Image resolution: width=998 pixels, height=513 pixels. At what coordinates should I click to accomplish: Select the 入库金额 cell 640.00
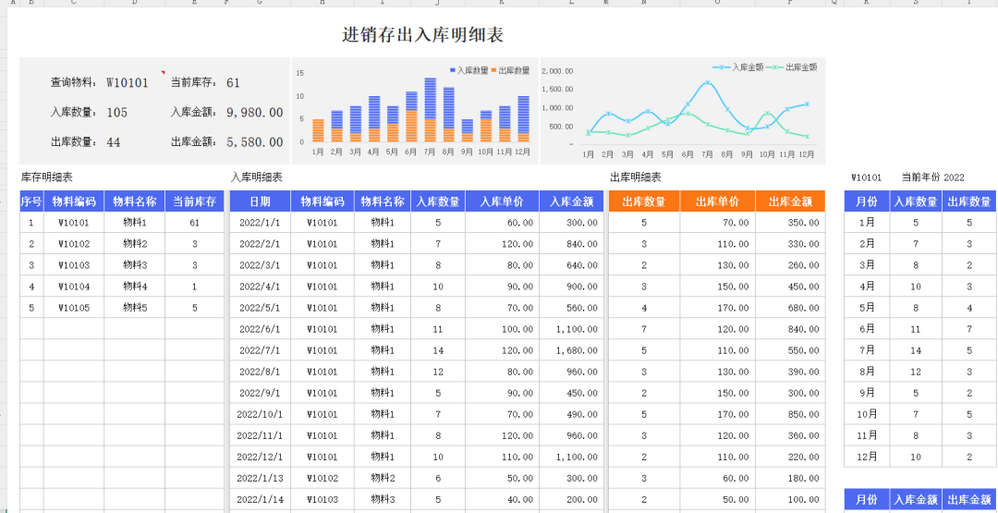[x=572, y=265]
